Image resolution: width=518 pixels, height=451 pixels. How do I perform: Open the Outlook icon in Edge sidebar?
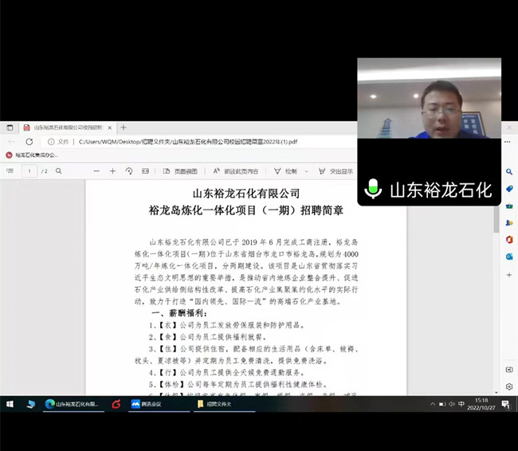tap(508, 256)
